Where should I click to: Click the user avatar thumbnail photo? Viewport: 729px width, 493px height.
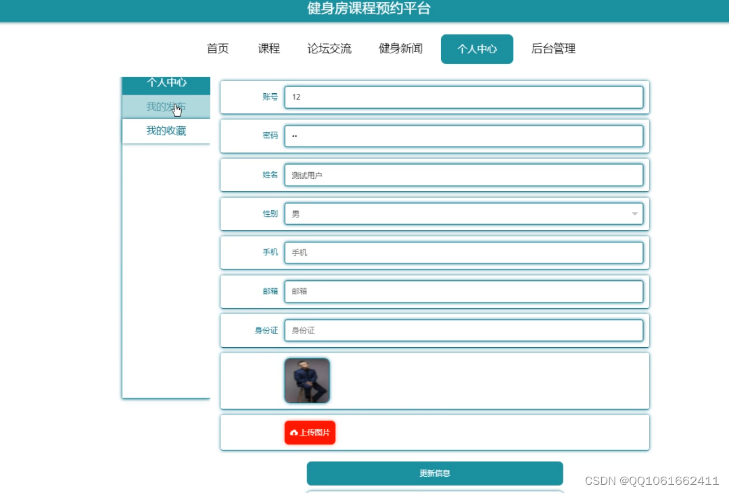[307, 380]
